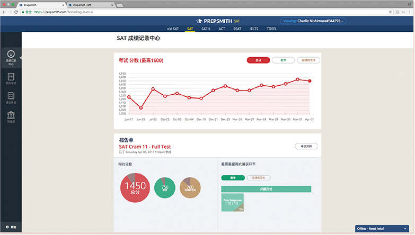Click the Free Response 10 / 13 tile
The width and height of the screenshot is (415, 235).
(x=232, y=202)
